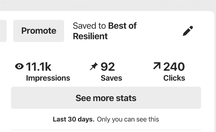Screen dimensions: 216x132
Task: Click the Only you can see this note
Action: (x=128, y=120)
